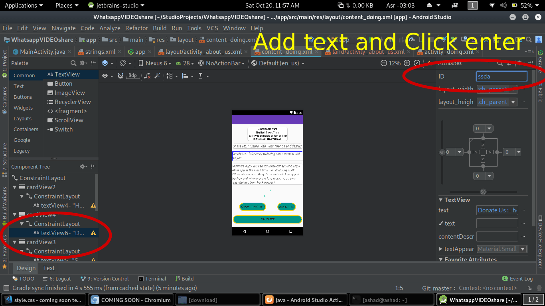The width and height of the screenshot is (545, 306).
Task: Pick RecyclerView from the palette
Action: [x=71, y=102]
